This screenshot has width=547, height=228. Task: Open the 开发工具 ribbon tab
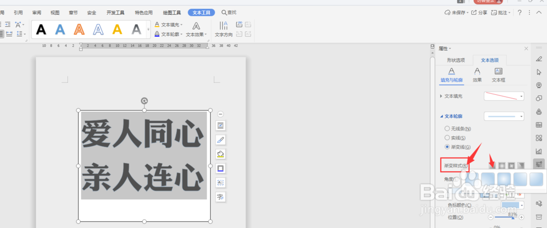tap(115, 13)
